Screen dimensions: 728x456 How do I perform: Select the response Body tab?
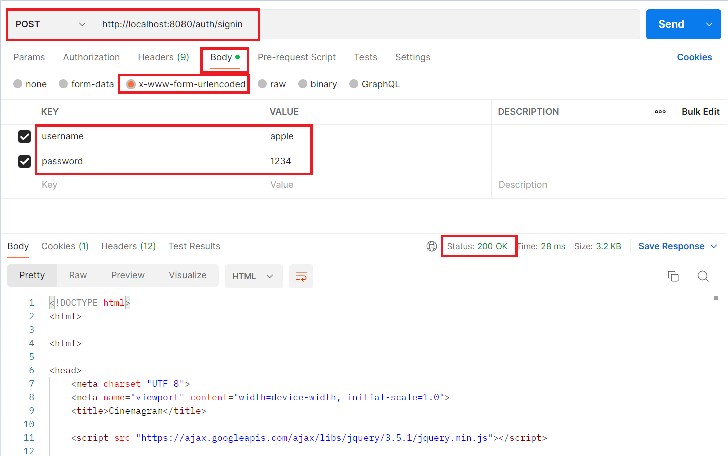click(x=18, y=246)
